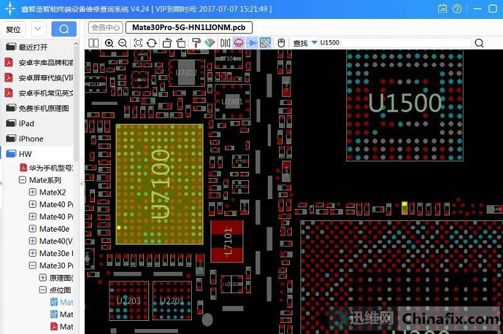Expand the MateX2 tree node
The image size is (503, 334).
(x=33, y=192)
